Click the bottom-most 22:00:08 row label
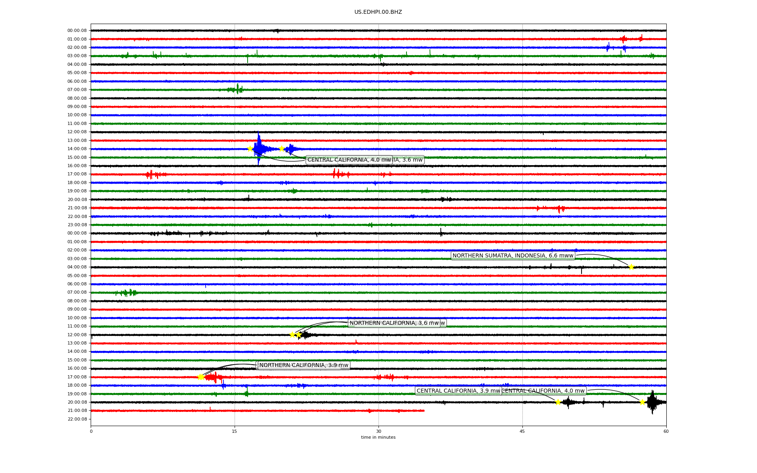The height and width of the screenshot is (473, 757). pyautogui.click(x=77, y=419)
